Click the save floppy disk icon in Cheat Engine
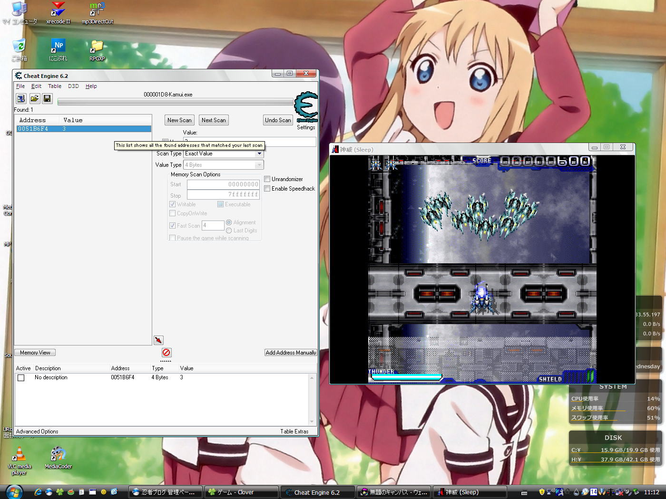Screen dimensions: 666x499 [47, 98]
